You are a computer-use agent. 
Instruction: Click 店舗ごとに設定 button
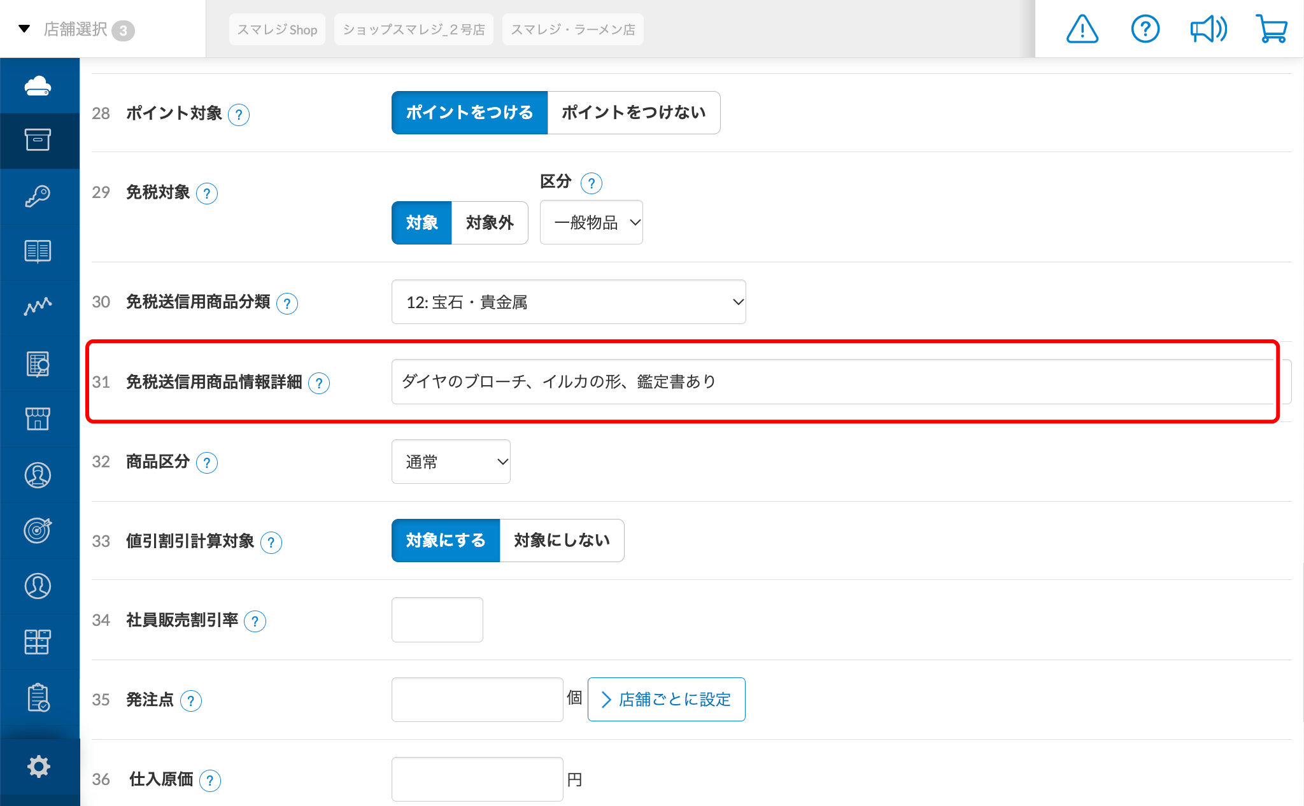pyautogui.click(x=667, y=699)
